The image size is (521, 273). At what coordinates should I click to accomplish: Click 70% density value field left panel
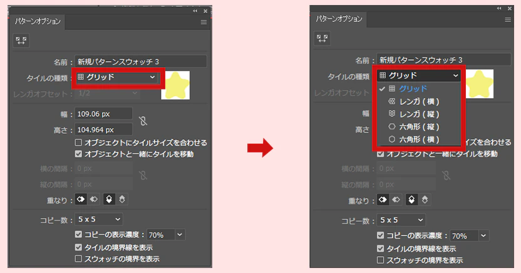(161, 234)
